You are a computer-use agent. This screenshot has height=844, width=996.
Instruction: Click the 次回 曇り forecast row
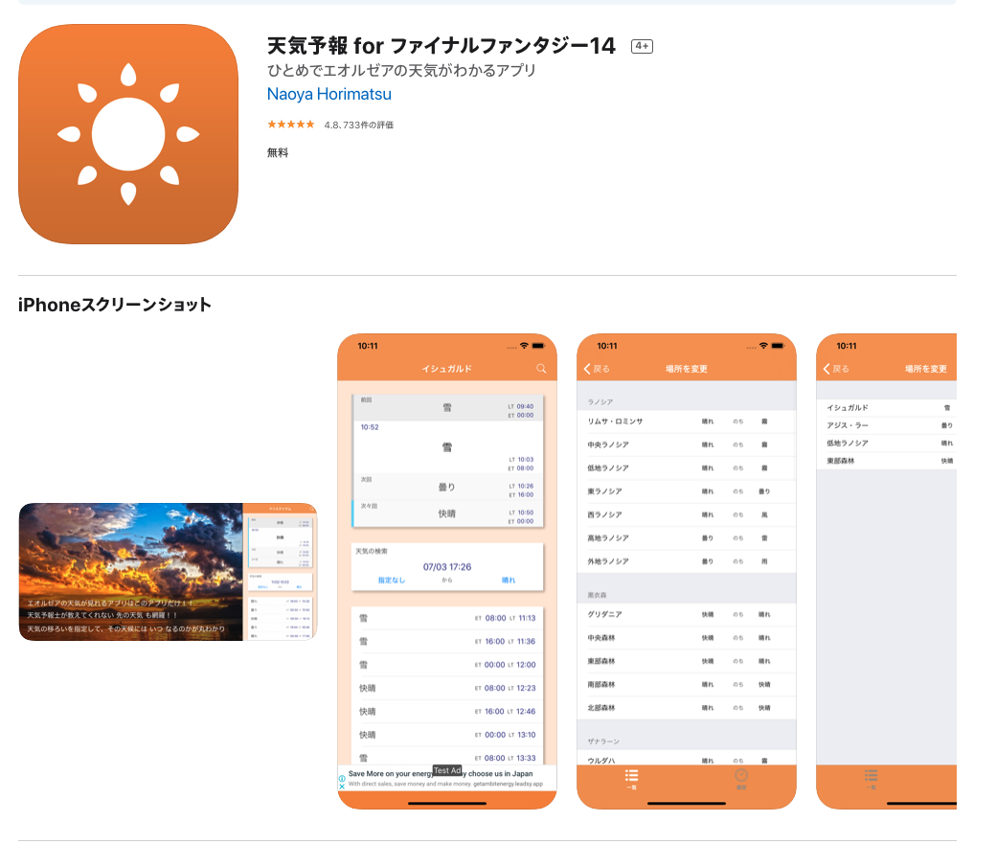[448, 487]
